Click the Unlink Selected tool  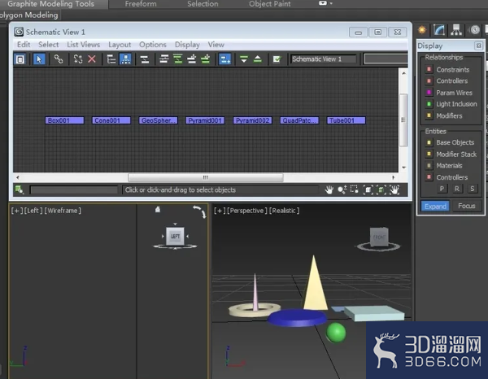[78, 59]
